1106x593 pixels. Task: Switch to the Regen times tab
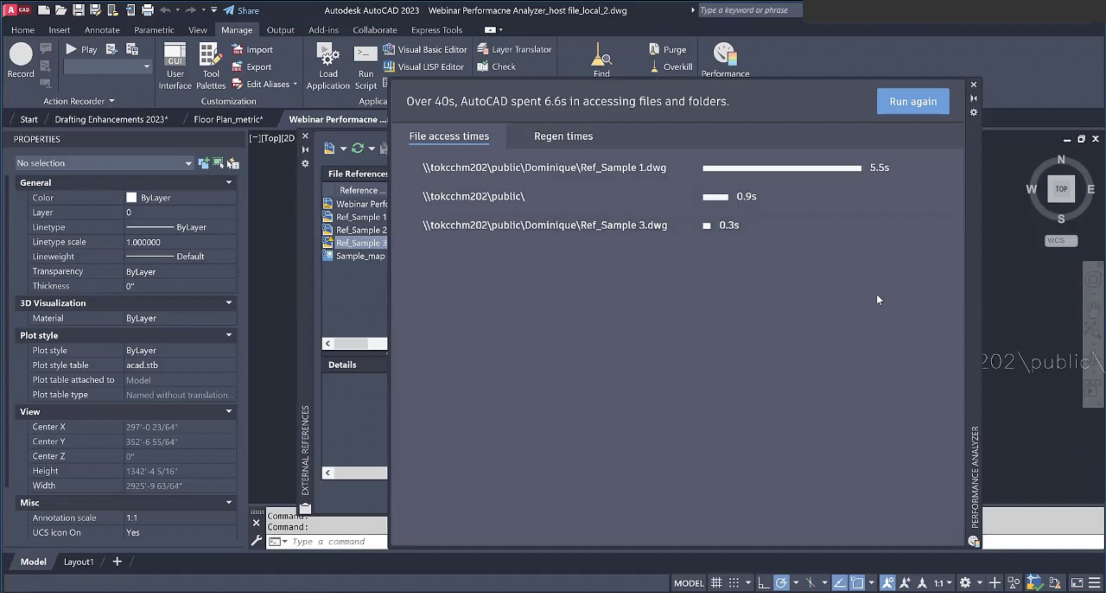coord(563,136)
